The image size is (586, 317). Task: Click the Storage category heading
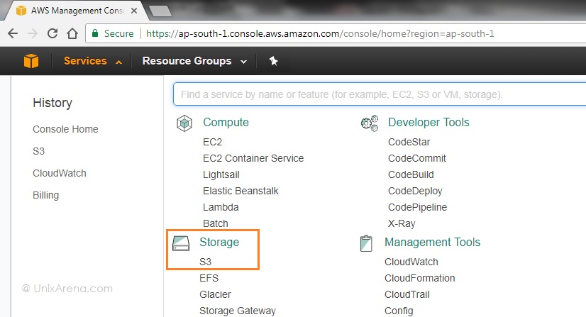[219, 242]
